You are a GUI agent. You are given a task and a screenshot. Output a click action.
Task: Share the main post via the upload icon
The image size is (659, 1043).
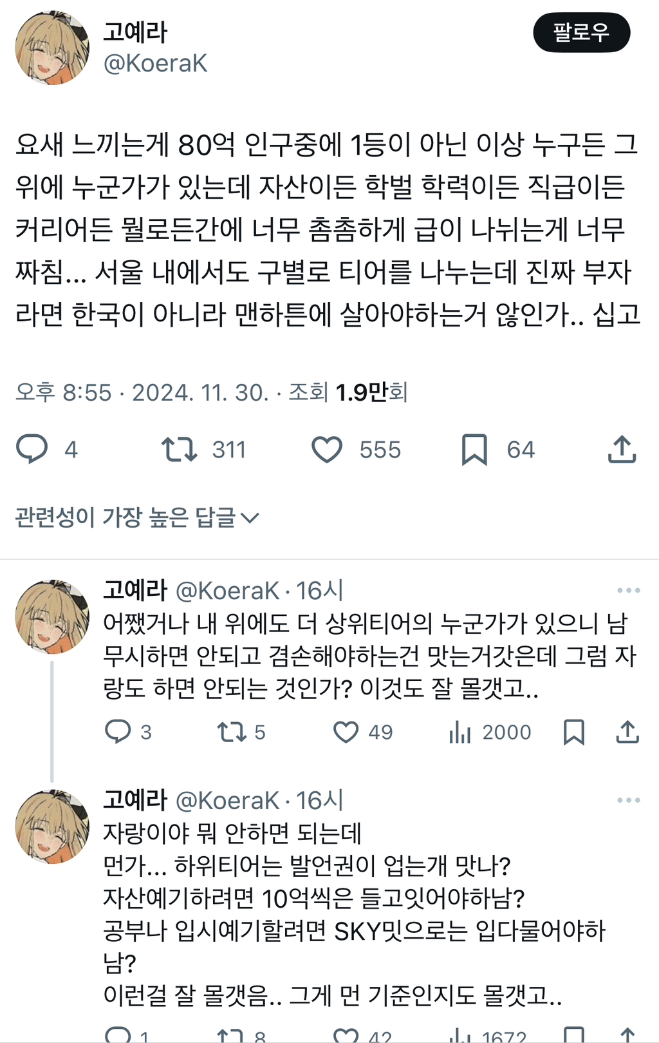pos(622,449)
